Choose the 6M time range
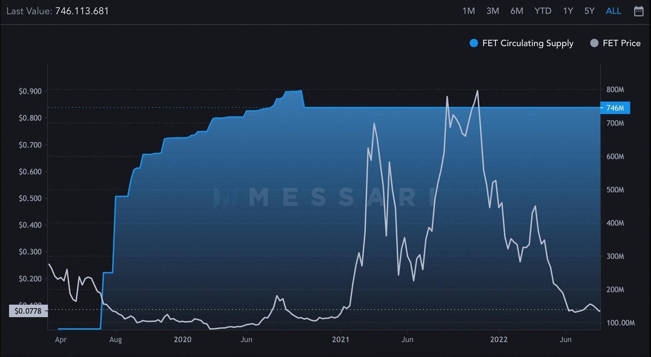 pyautogui.click(x=517, y=11)
